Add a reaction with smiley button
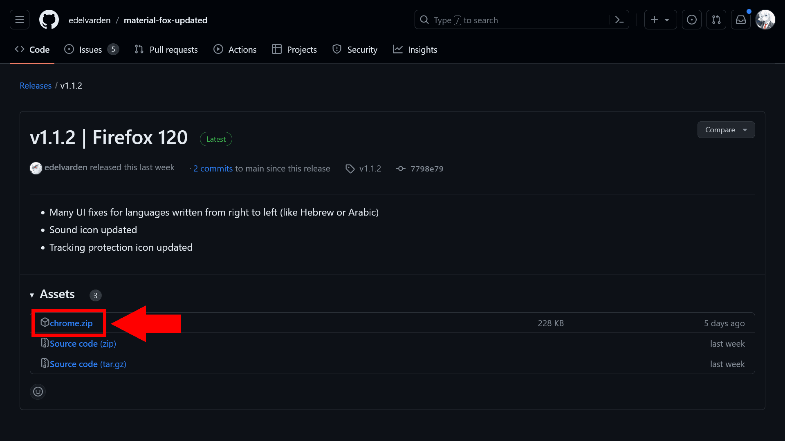This screenshot has height=441, width=785. click(x=38, y=392)
